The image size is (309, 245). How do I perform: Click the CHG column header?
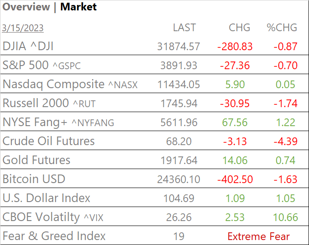tap(240, 28)
